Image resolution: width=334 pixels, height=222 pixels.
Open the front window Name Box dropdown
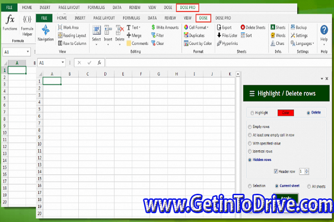click(x=63, y=62)
